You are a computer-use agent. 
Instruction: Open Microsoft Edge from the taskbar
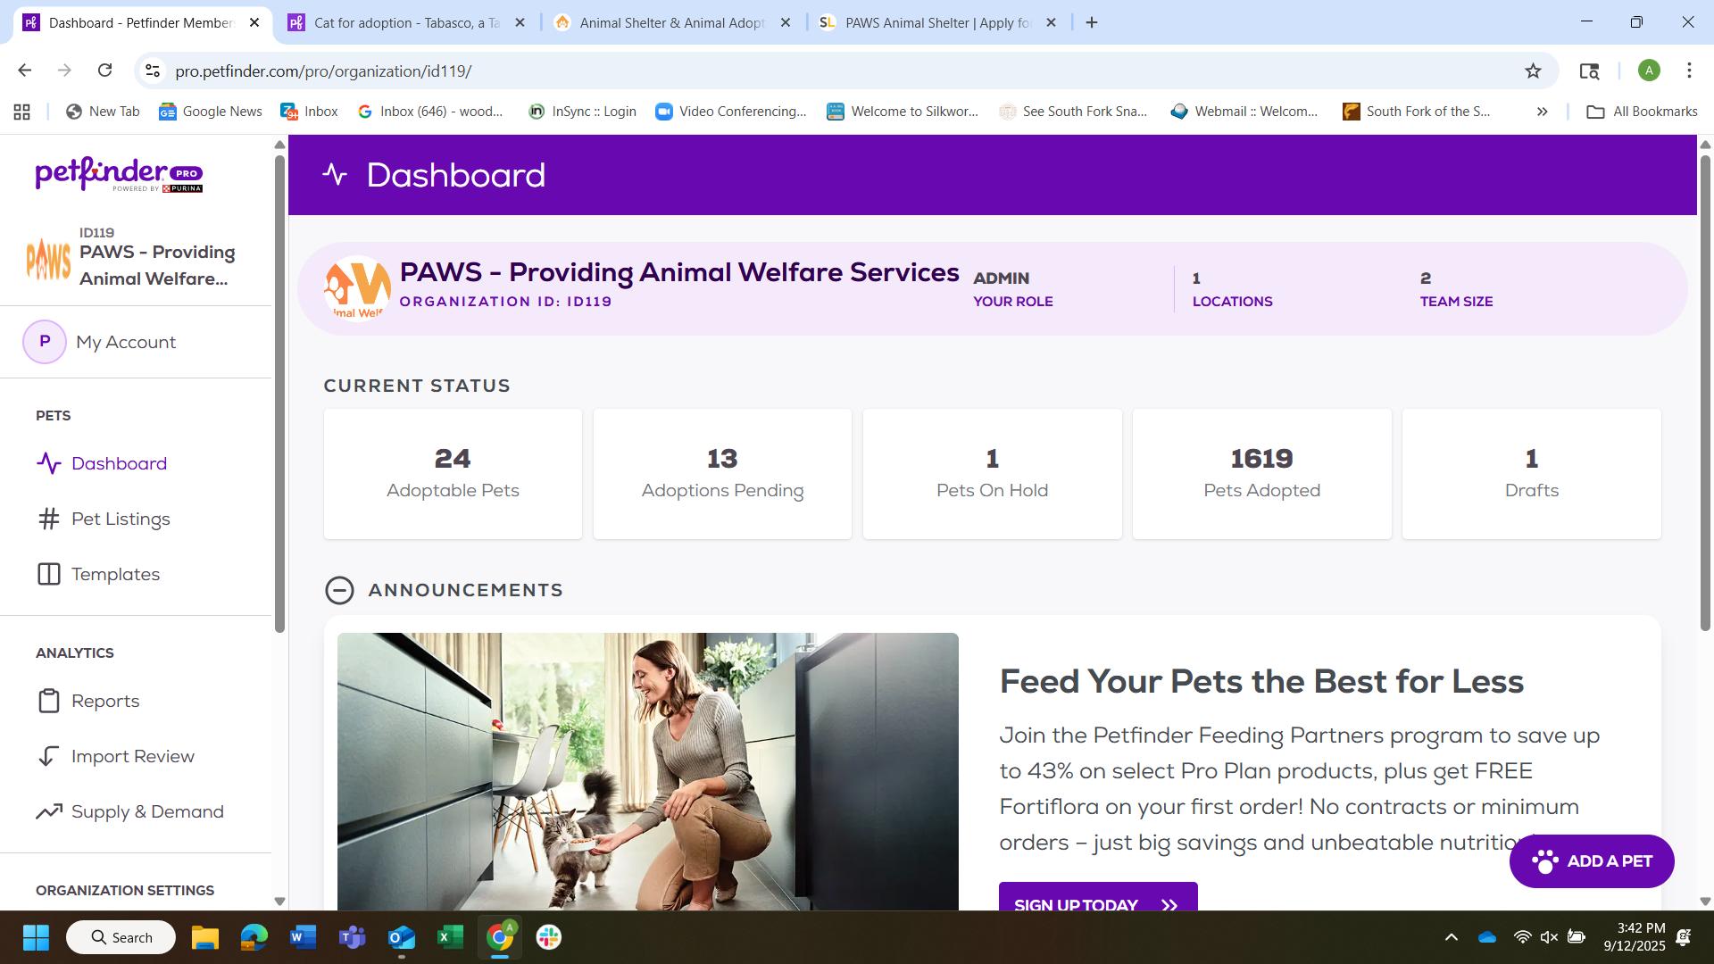pyautogui.click(x=254, y=937)
